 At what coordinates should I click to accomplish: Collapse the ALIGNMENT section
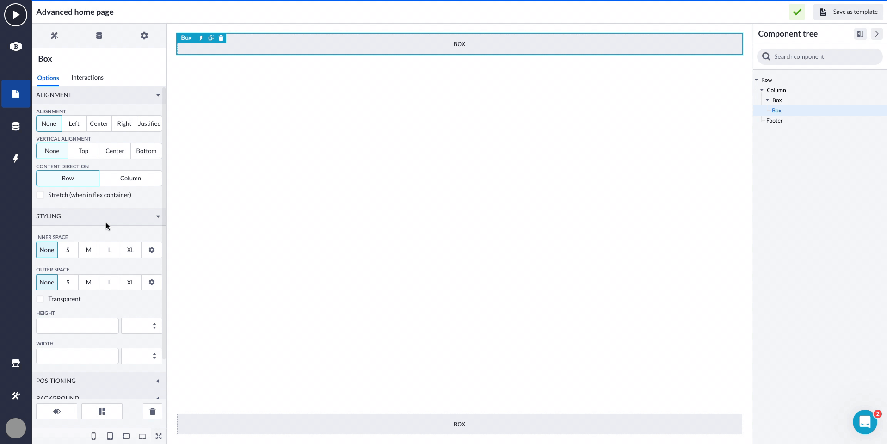(99, 95)
